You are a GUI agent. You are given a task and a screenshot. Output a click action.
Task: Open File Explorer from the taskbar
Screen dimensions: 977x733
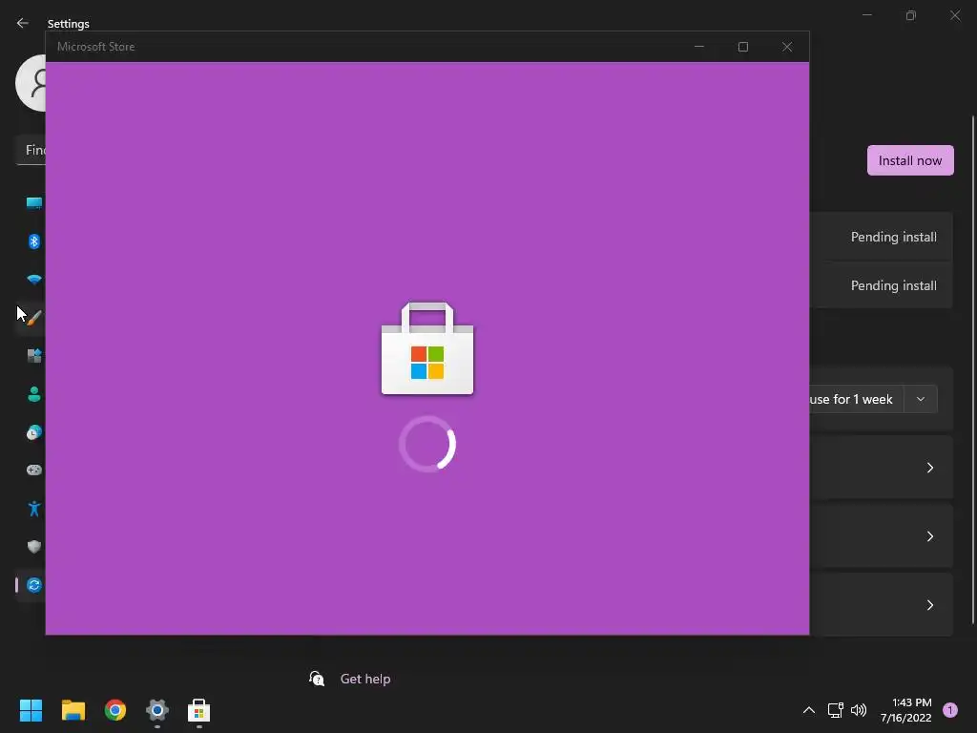(x=73, y=710)
